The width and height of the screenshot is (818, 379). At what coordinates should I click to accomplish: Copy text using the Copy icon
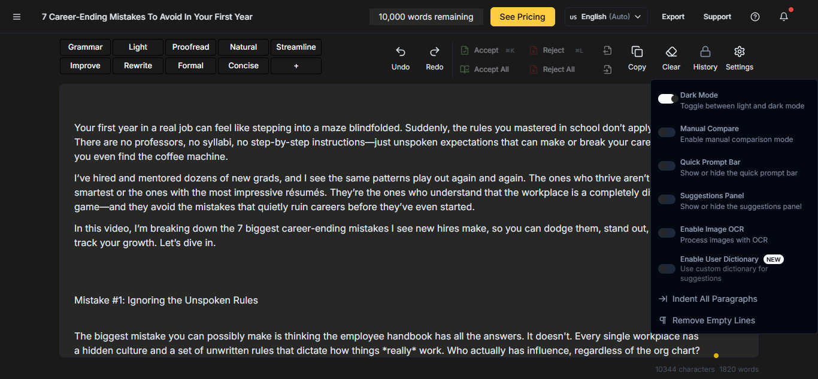pyautogui.click(x=637, y=52)
